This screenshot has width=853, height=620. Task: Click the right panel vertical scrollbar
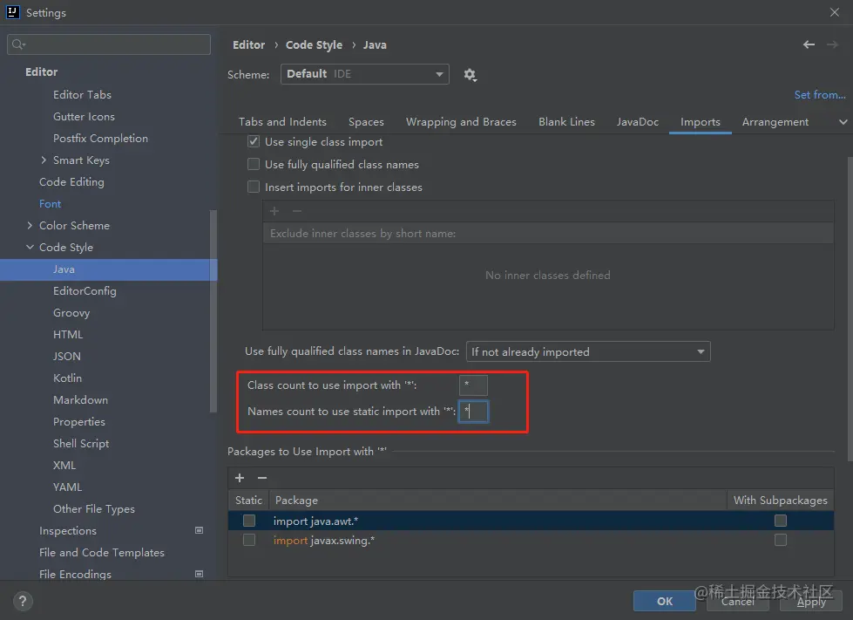click(850, 309)
